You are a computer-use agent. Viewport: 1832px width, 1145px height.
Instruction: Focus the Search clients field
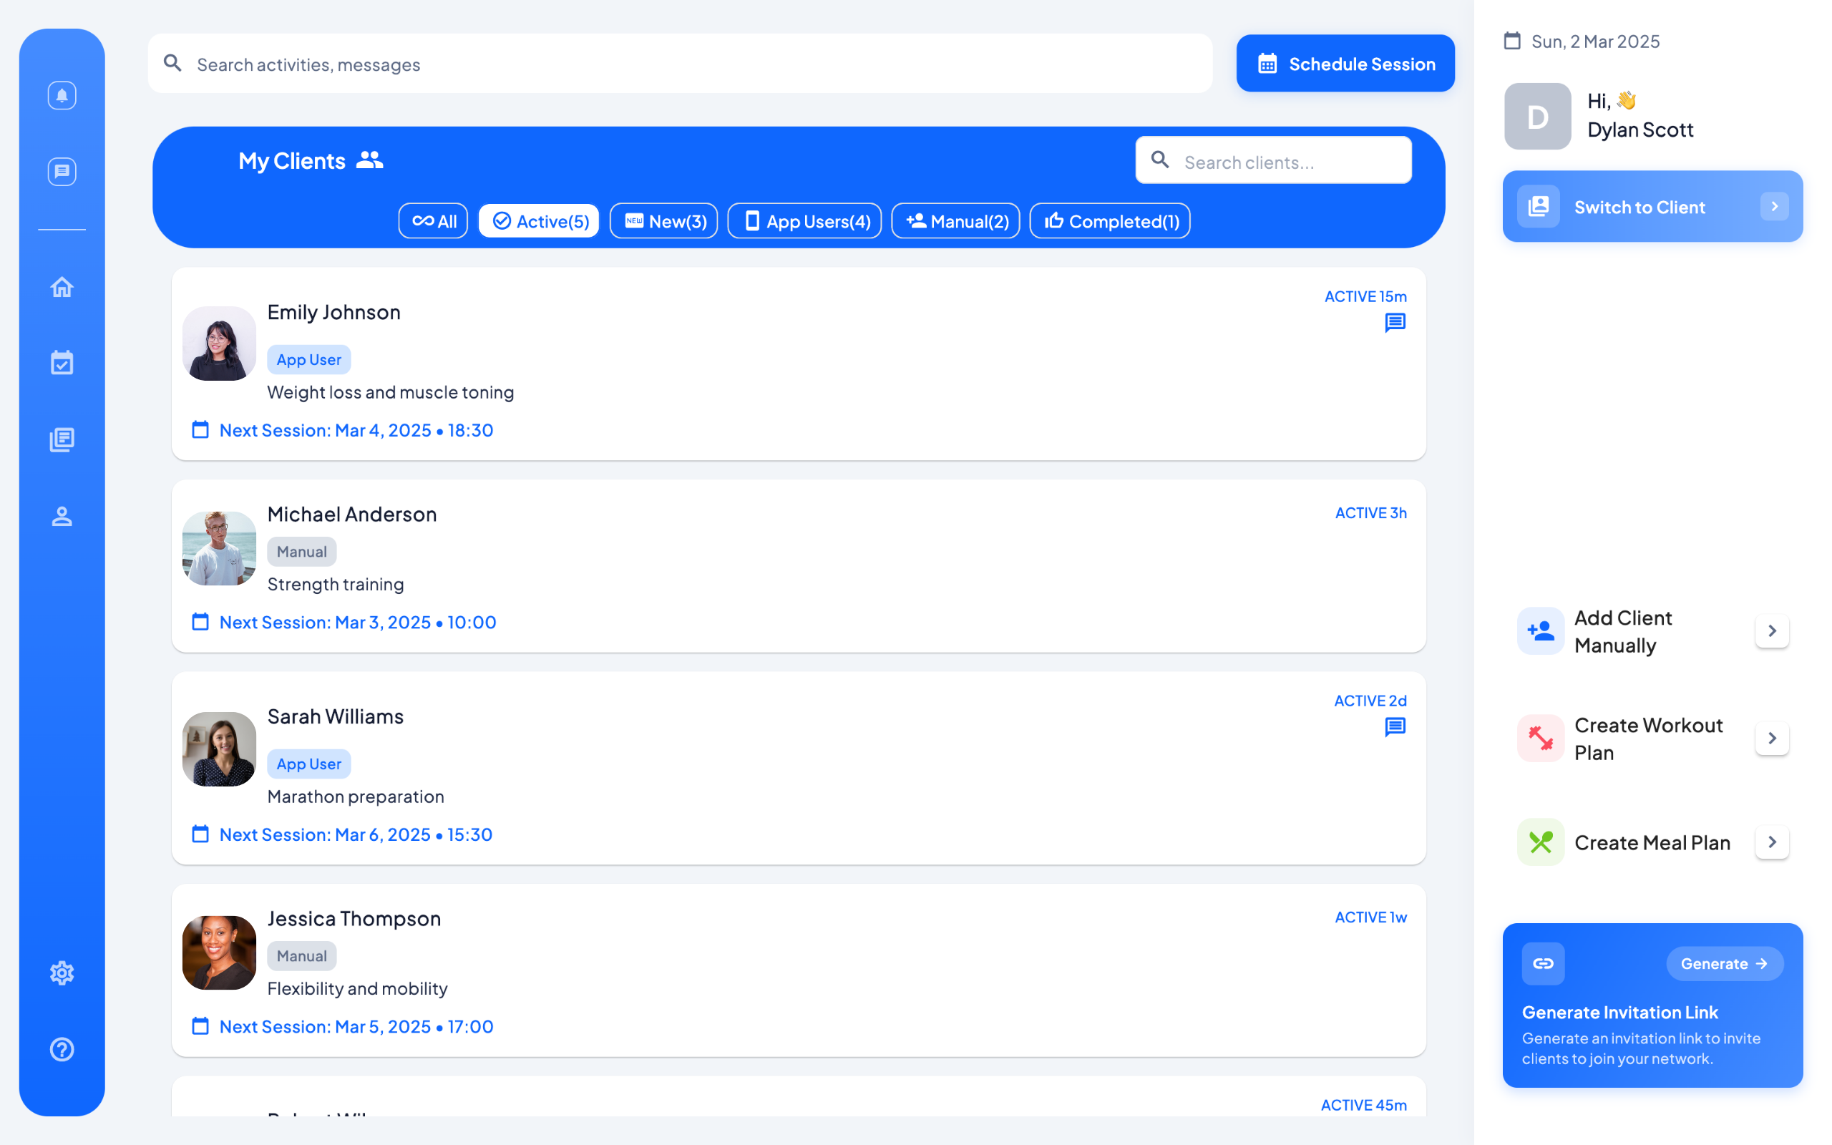(1273, 160)
